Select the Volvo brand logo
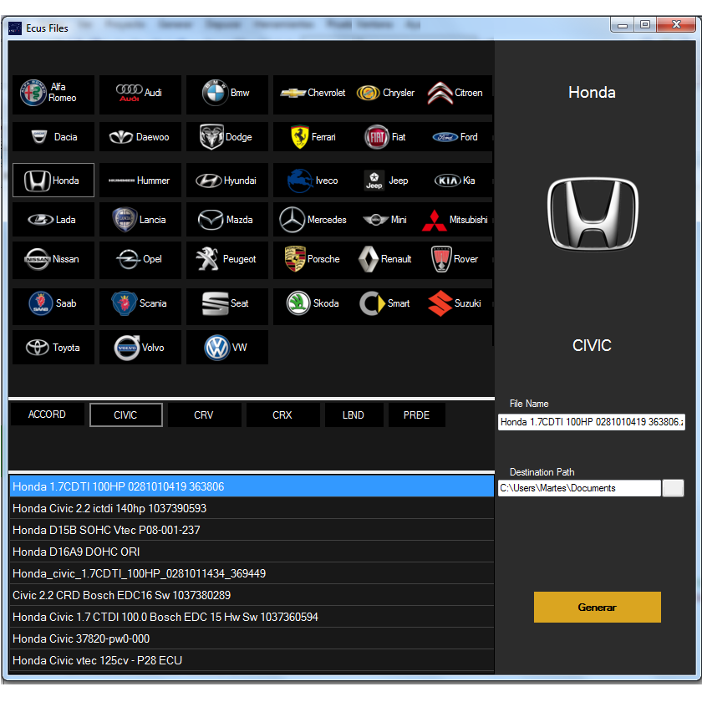The image size is (702, 702). point(127,348)
